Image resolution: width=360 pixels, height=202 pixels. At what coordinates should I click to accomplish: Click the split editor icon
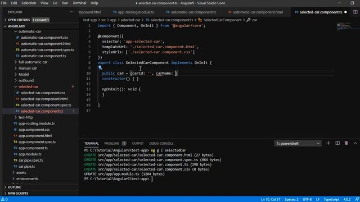355,12
